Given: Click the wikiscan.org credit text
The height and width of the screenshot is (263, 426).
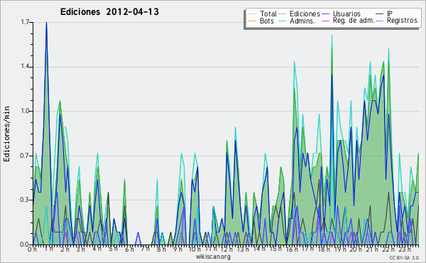Looking at the screenshot, I should tap(213, 257).
